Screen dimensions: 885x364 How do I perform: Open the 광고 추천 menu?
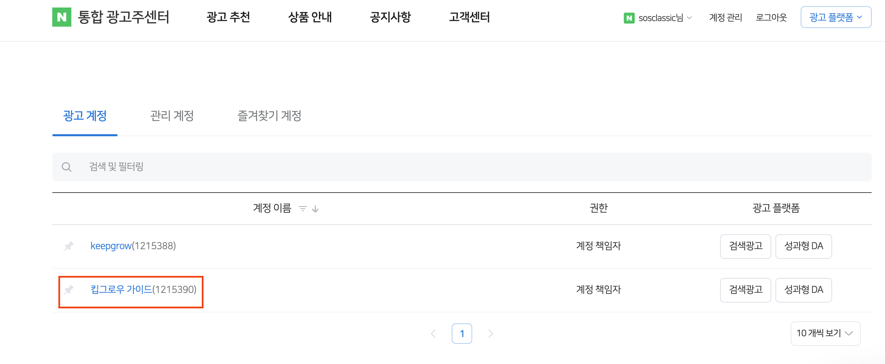click(x=228, y=17)
